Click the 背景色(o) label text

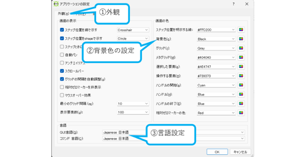(163, 39)
